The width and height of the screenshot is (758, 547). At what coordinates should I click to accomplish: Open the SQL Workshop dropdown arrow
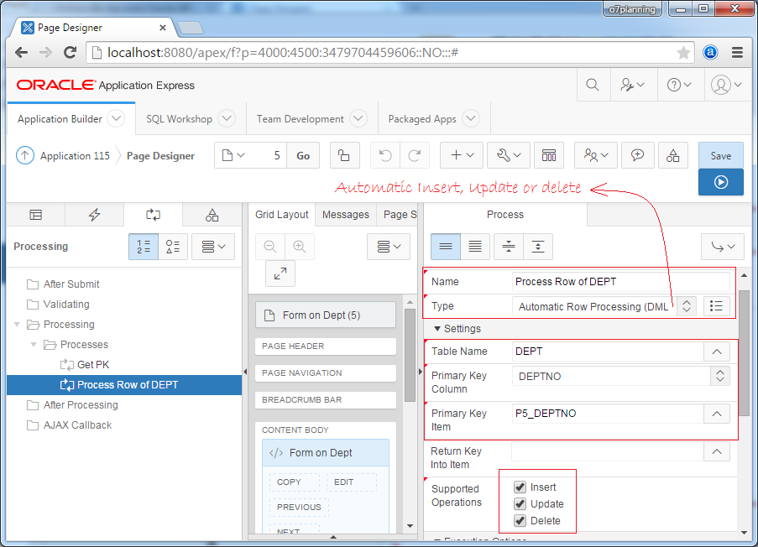[227, 118]
